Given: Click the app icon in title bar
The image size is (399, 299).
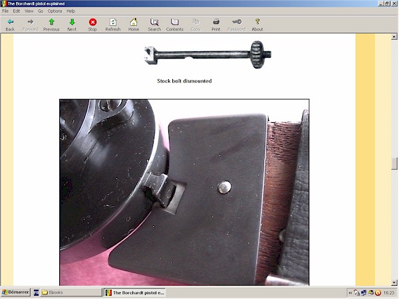Looking at the screenshot, I should pos(3,3).
